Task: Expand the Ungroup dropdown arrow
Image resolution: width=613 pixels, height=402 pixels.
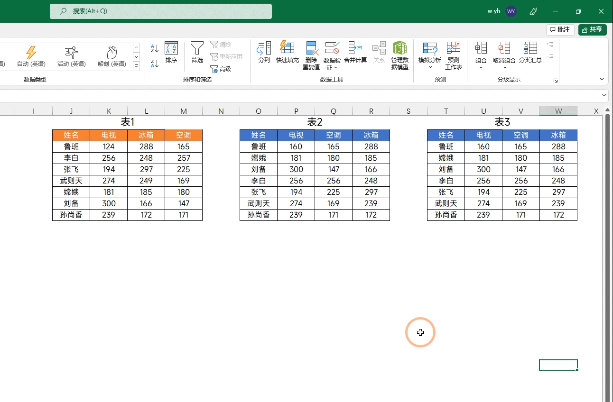Action: coord(504,67)
